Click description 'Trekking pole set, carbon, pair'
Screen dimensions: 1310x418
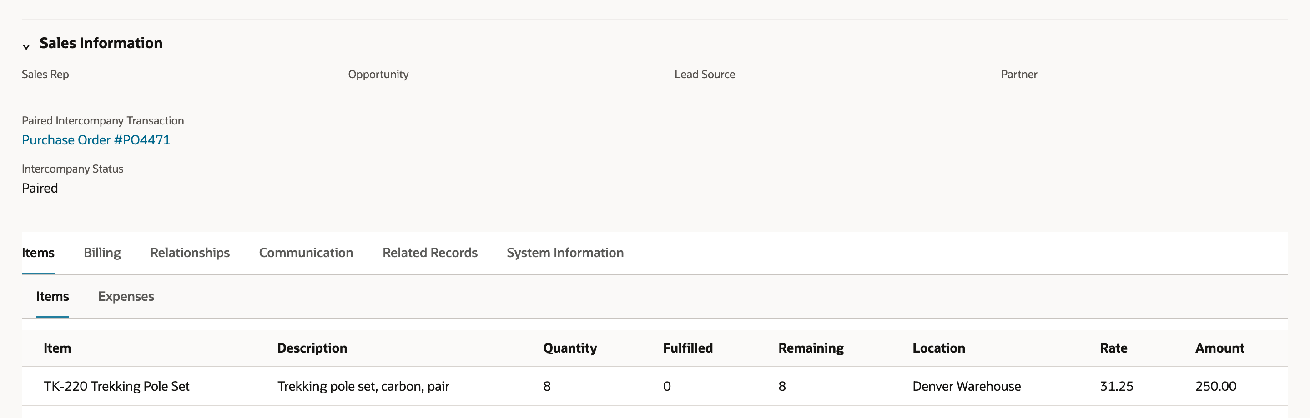click(363, 387)
